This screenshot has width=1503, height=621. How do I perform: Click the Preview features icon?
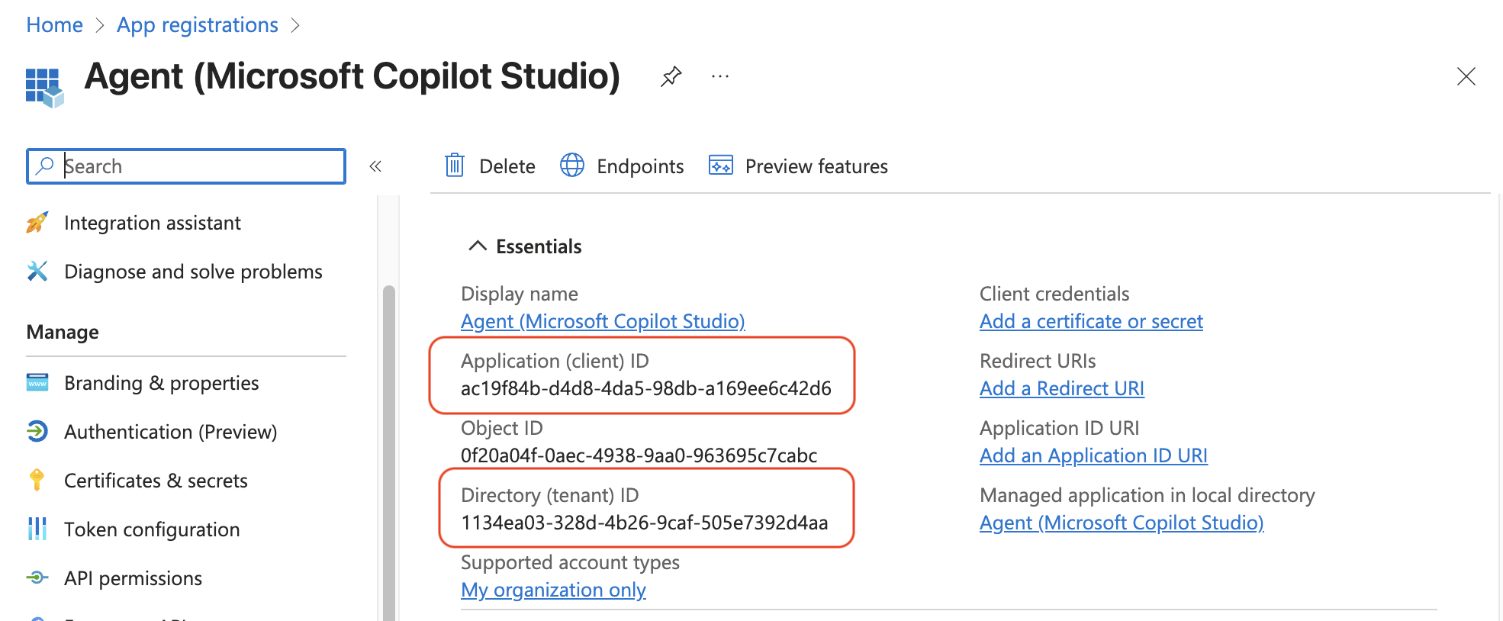tap(720, 166)
